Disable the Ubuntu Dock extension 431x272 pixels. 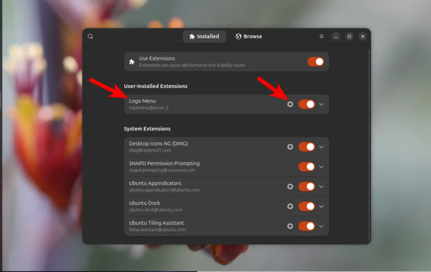tap(307, 206)
